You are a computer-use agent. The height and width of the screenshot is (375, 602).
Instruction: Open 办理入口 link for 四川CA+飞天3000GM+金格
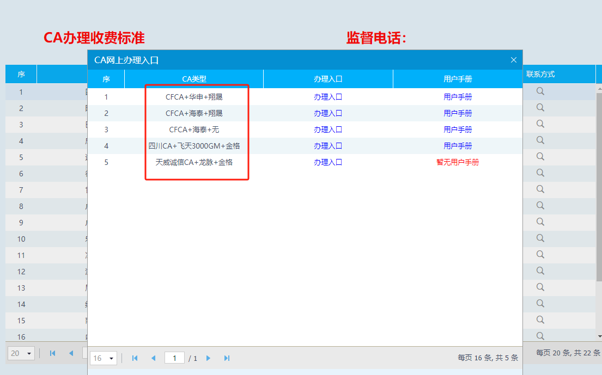[328, 146]
